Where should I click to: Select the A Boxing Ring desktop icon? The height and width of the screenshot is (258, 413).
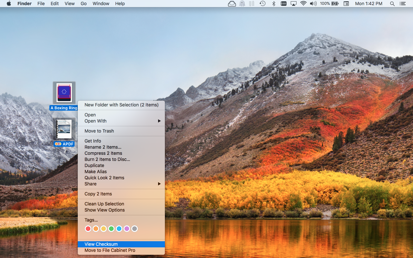(x=64, y=93)
